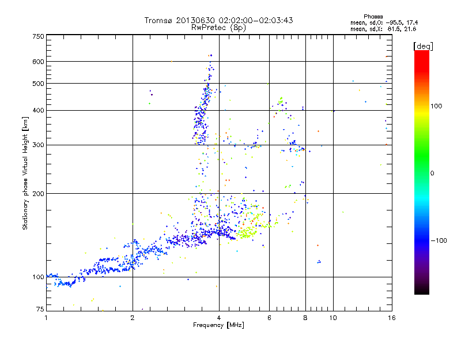Image resolution: width=461 pixels, height=346 pixels.
Task: Click the 'Phases' header label
Action: pyautogui.click(x=373, y=17)
